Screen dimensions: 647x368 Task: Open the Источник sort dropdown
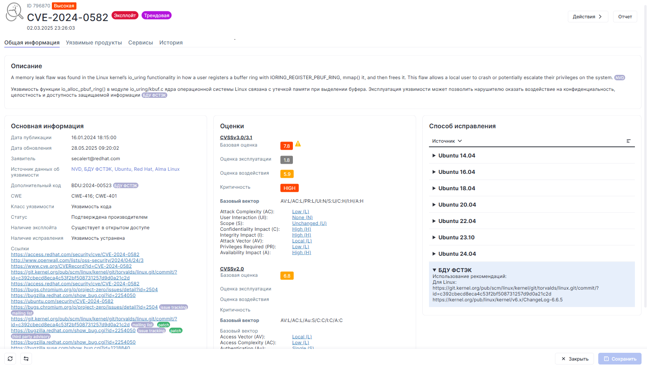(447, 141)
